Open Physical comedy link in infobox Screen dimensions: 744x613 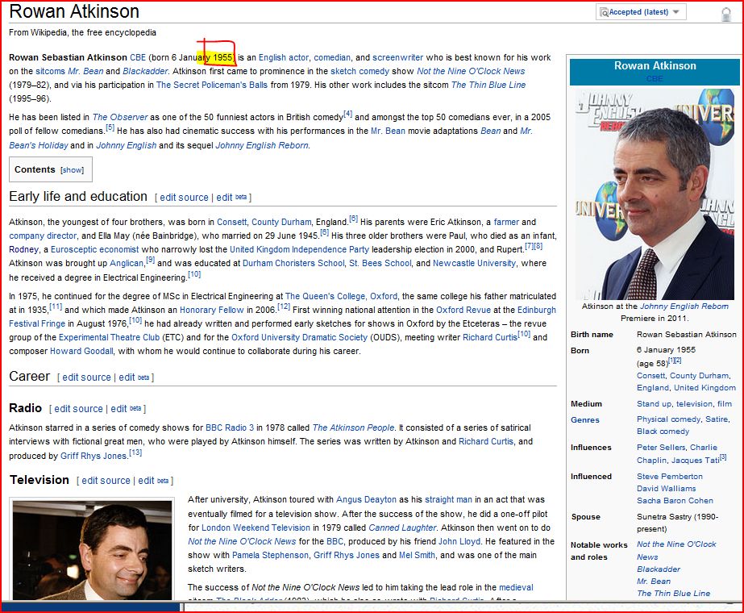668,419
